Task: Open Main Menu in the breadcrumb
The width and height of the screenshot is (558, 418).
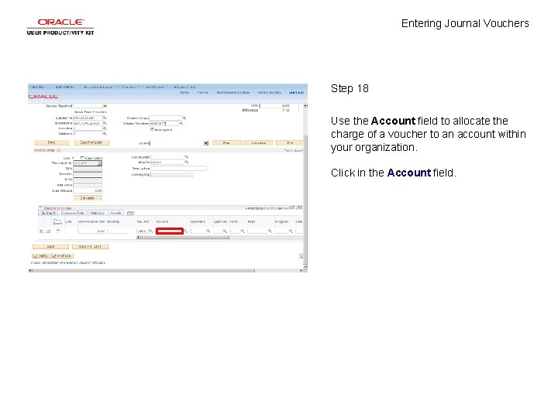Action: click(65, 87)
